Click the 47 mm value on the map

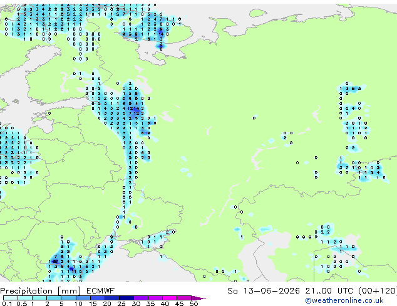pos(56,261)
